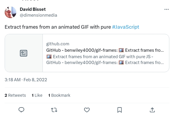Screen dimensions: 174x114
Task: Click the picture emoji in the card title
Action: pyautogui.click(x=121, y=50)
